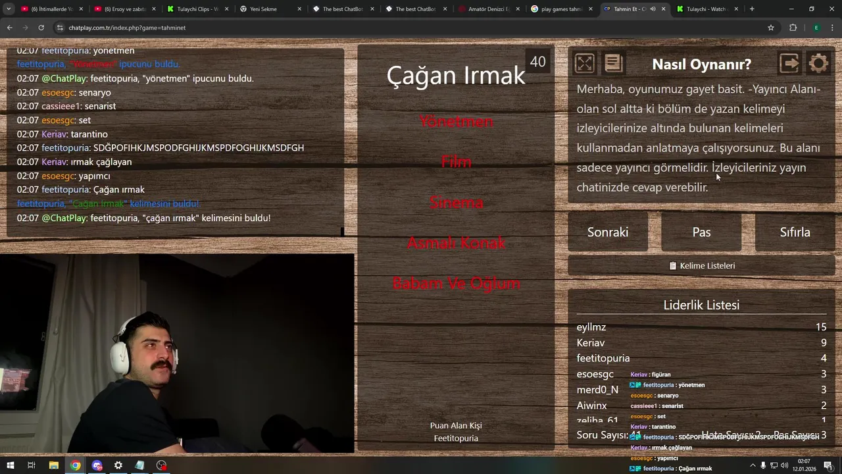Click the microphone tray icon
This screenshot has height=474, width=842.
coord(763,465)
